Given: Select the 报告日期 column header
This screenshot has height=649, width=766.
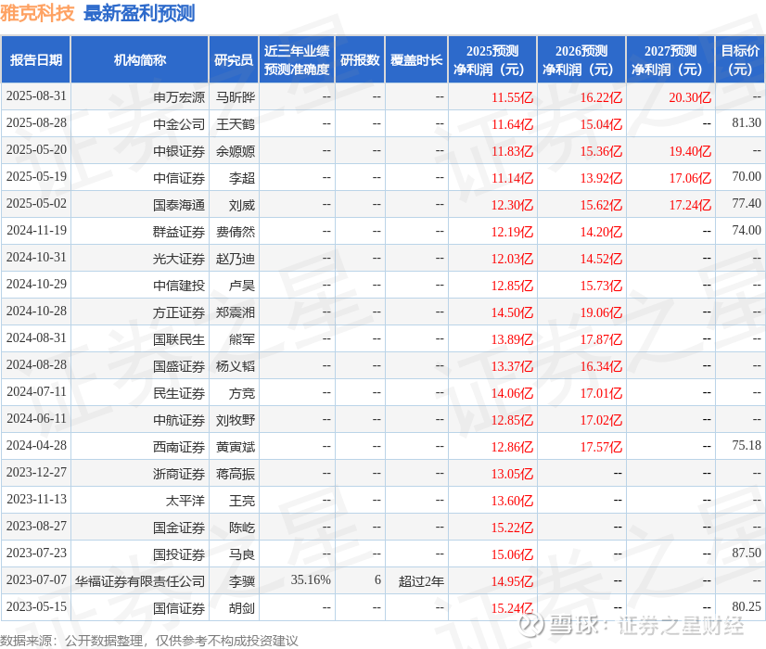Looking at the screenshot, I should coord(36,59).
